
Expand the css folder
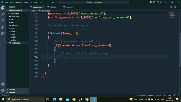(x=18, y=20)
